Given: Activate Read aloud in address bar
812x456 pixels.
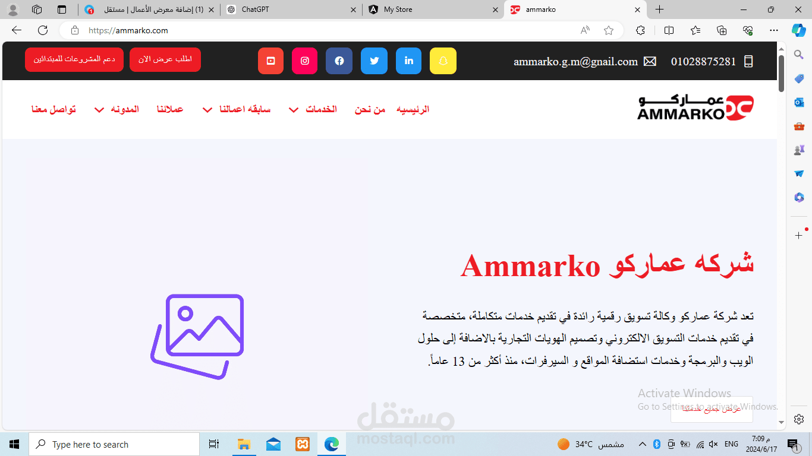Looking at the screenshot, I should click(586, 30).
